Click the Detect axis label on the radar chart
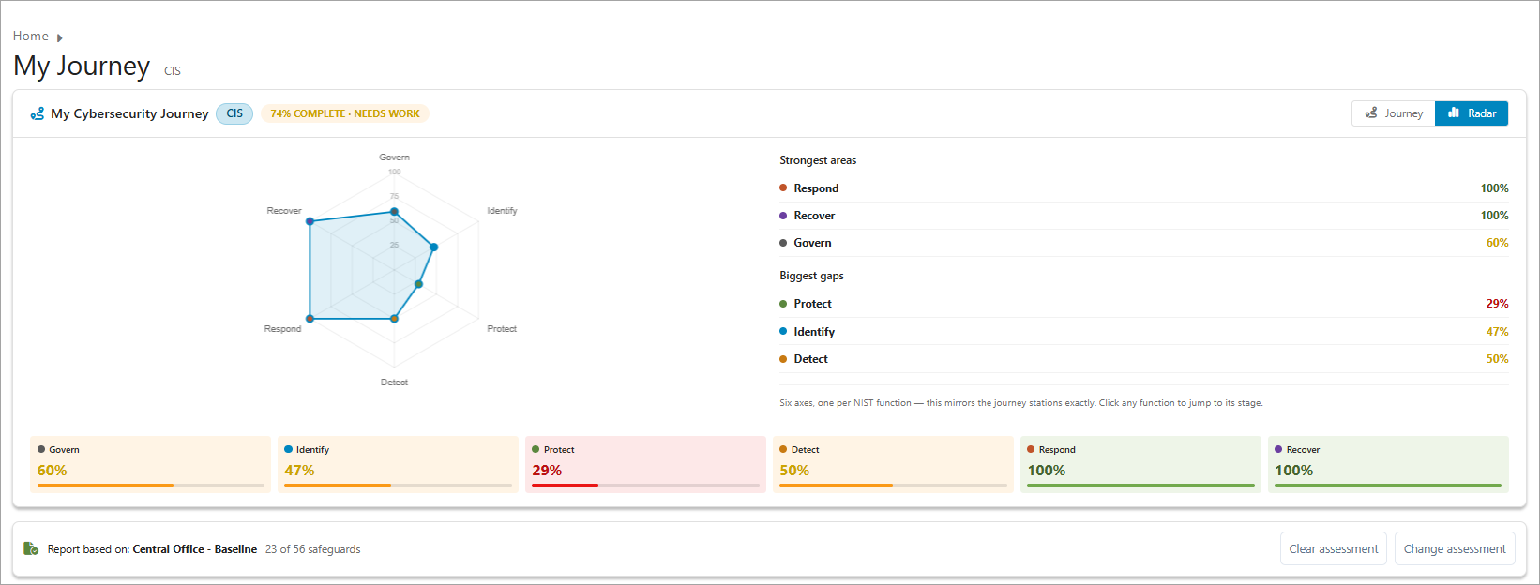 [x=394, y=382]
